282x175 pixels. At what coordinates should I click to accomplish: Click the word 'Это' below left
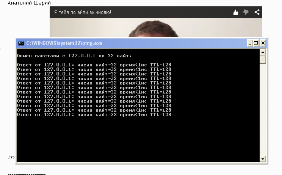click(11, 157)
